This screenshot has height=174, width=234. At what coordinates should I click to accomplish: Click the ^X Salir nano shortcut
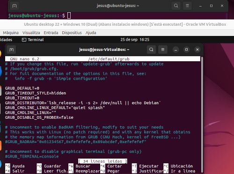15,171
